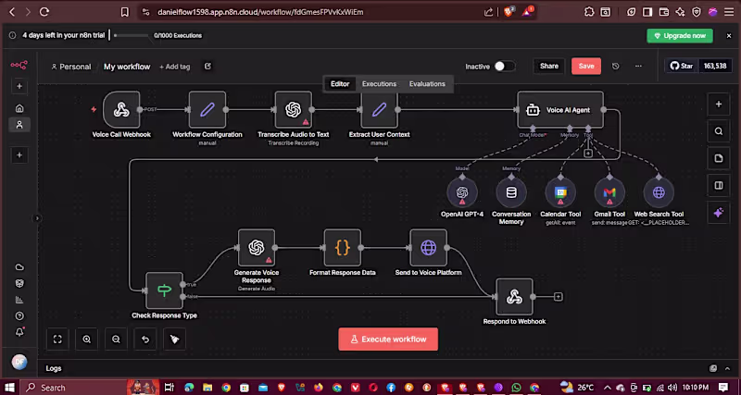This screenshot has height=395, width=741.
Task: Select the Web Search Tool node
Action: 659,192
